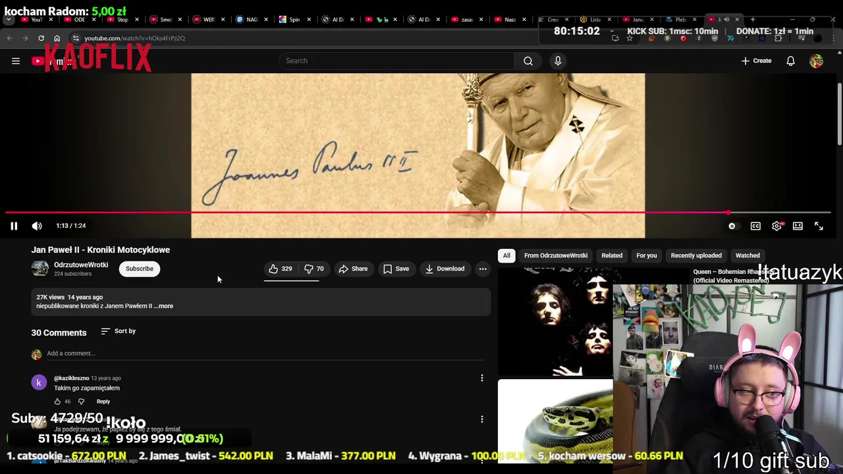The height and width of the screenshot is (474, 843).
Task: Click the youtube.com address bar
Action: point(134,38)
